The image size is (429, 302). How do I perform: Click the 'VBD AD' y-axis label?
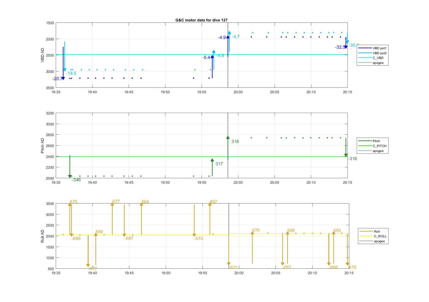pyautogui.click(x=43, y=55)
